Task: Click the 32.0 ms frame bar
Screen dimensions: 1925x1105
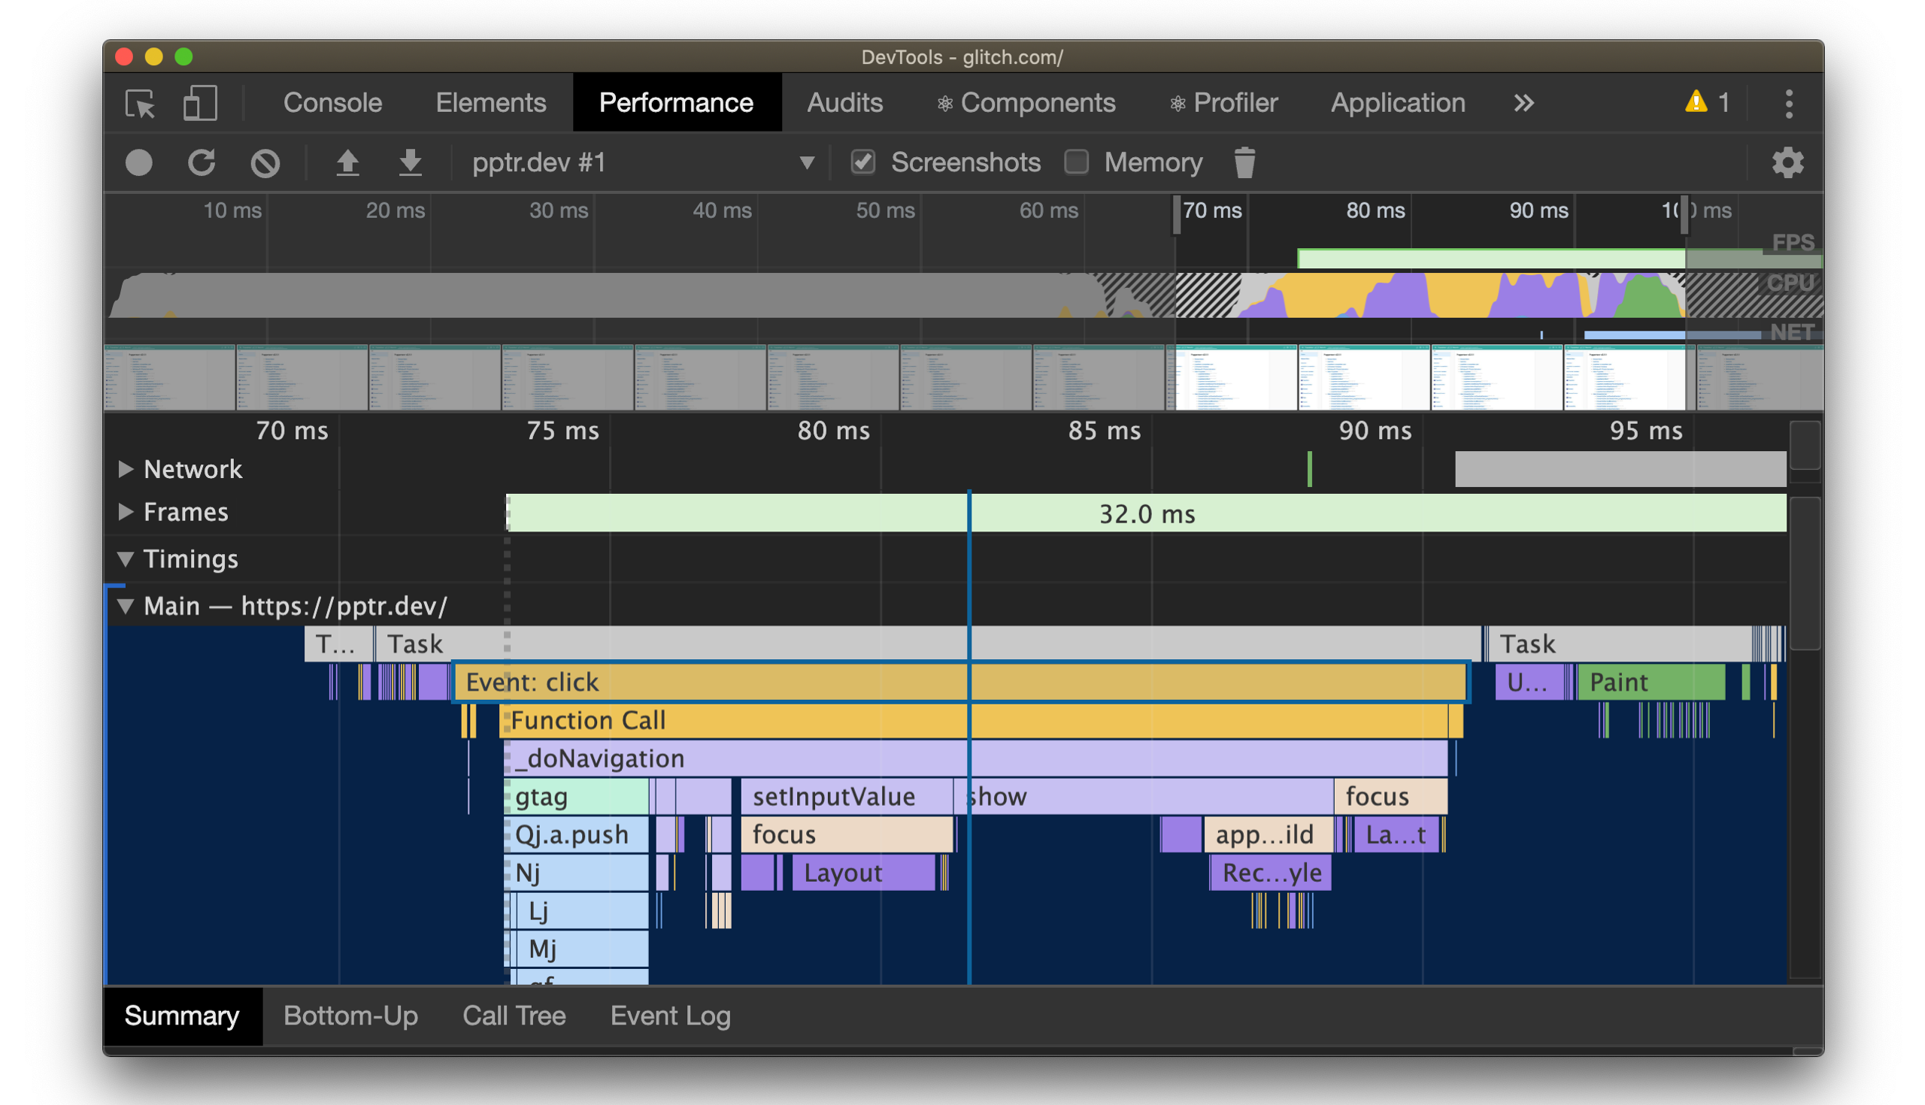Action: (x=1147, y=513)
